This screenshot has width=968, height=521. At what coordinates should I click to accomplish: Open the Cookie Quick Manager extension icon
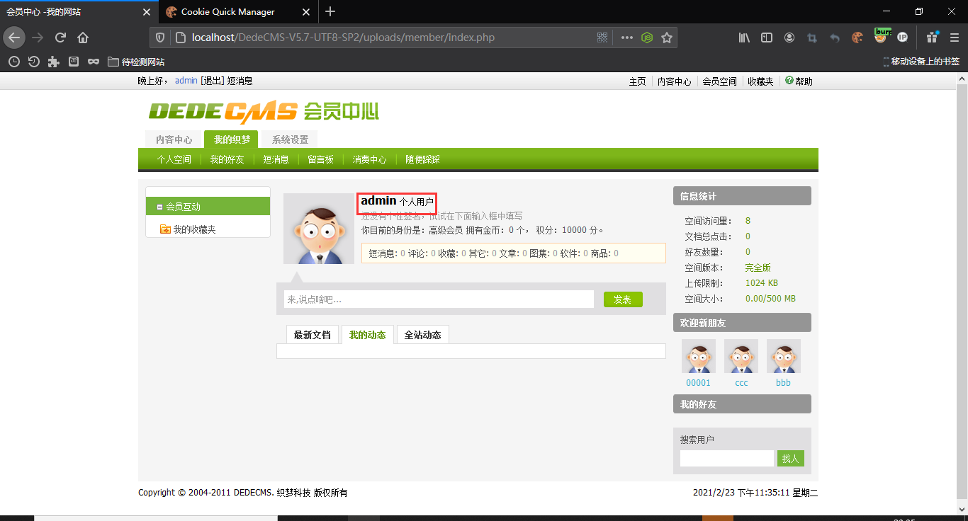click(x=857, y=38)
